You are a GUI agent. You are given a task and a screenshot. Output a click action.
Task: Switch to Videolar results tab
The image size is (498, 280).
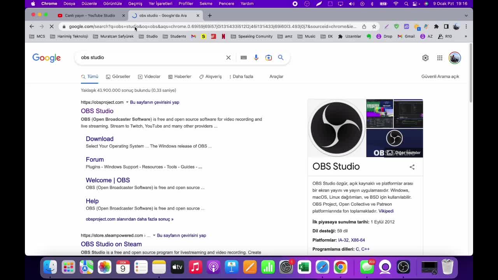pyautogui.click(x=149, y=77)
